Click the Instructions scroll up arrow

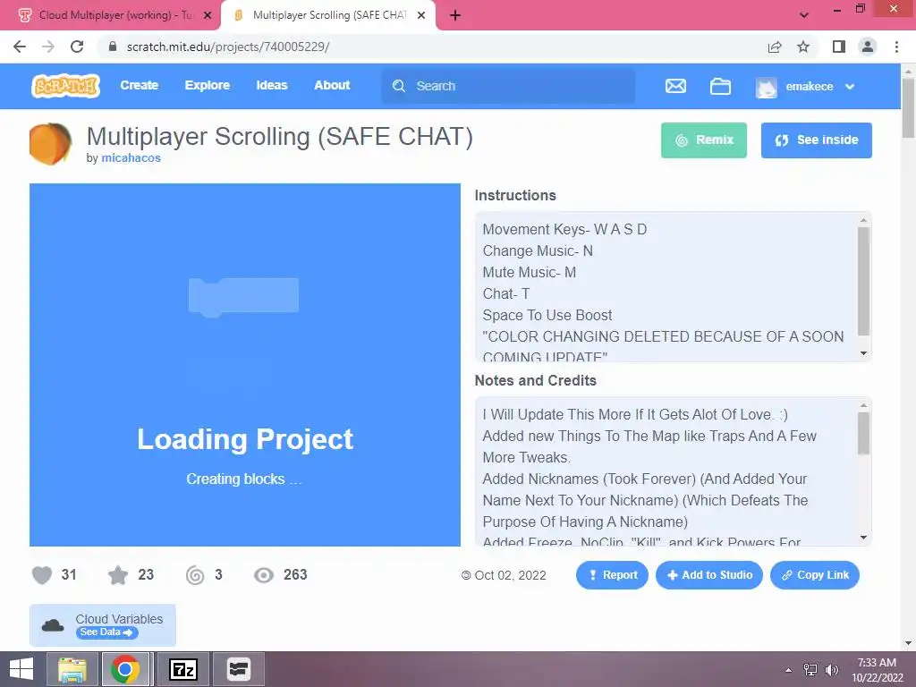(x=863, y=220)
